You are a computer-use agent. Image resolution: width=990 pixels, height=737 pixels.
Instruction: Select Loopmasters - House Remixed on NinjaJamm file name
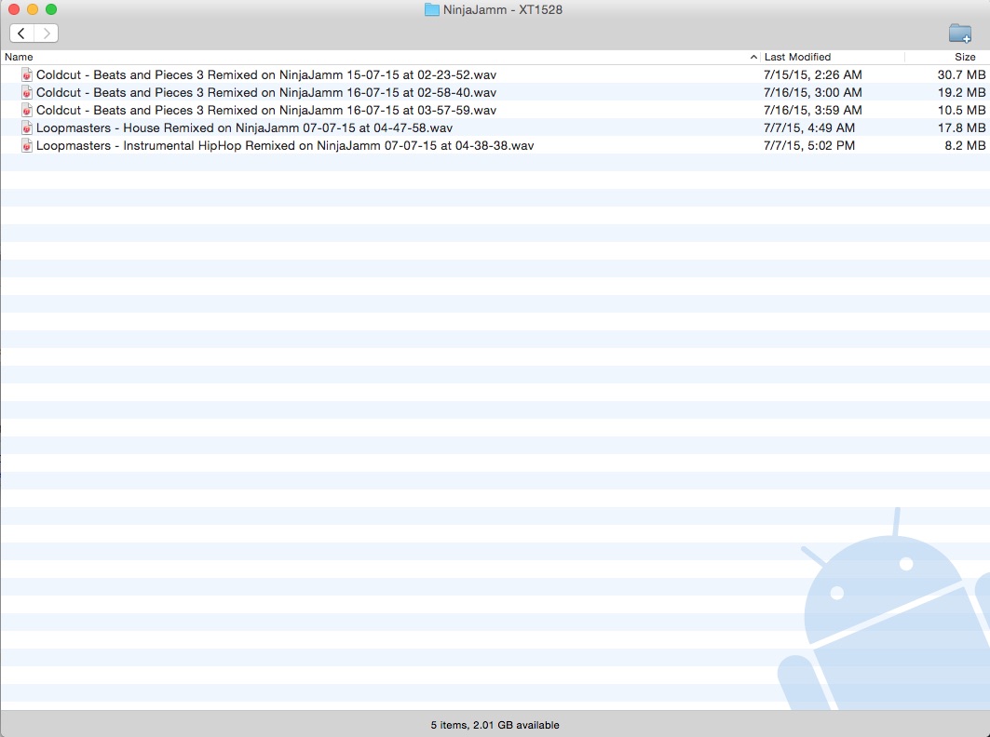(244, 127)
